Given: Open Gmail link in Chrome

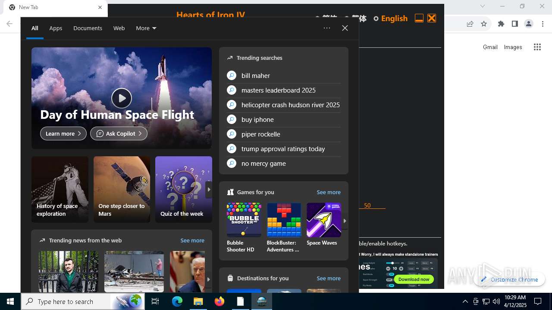Looking at the screenshot, I should coord(490,47).
